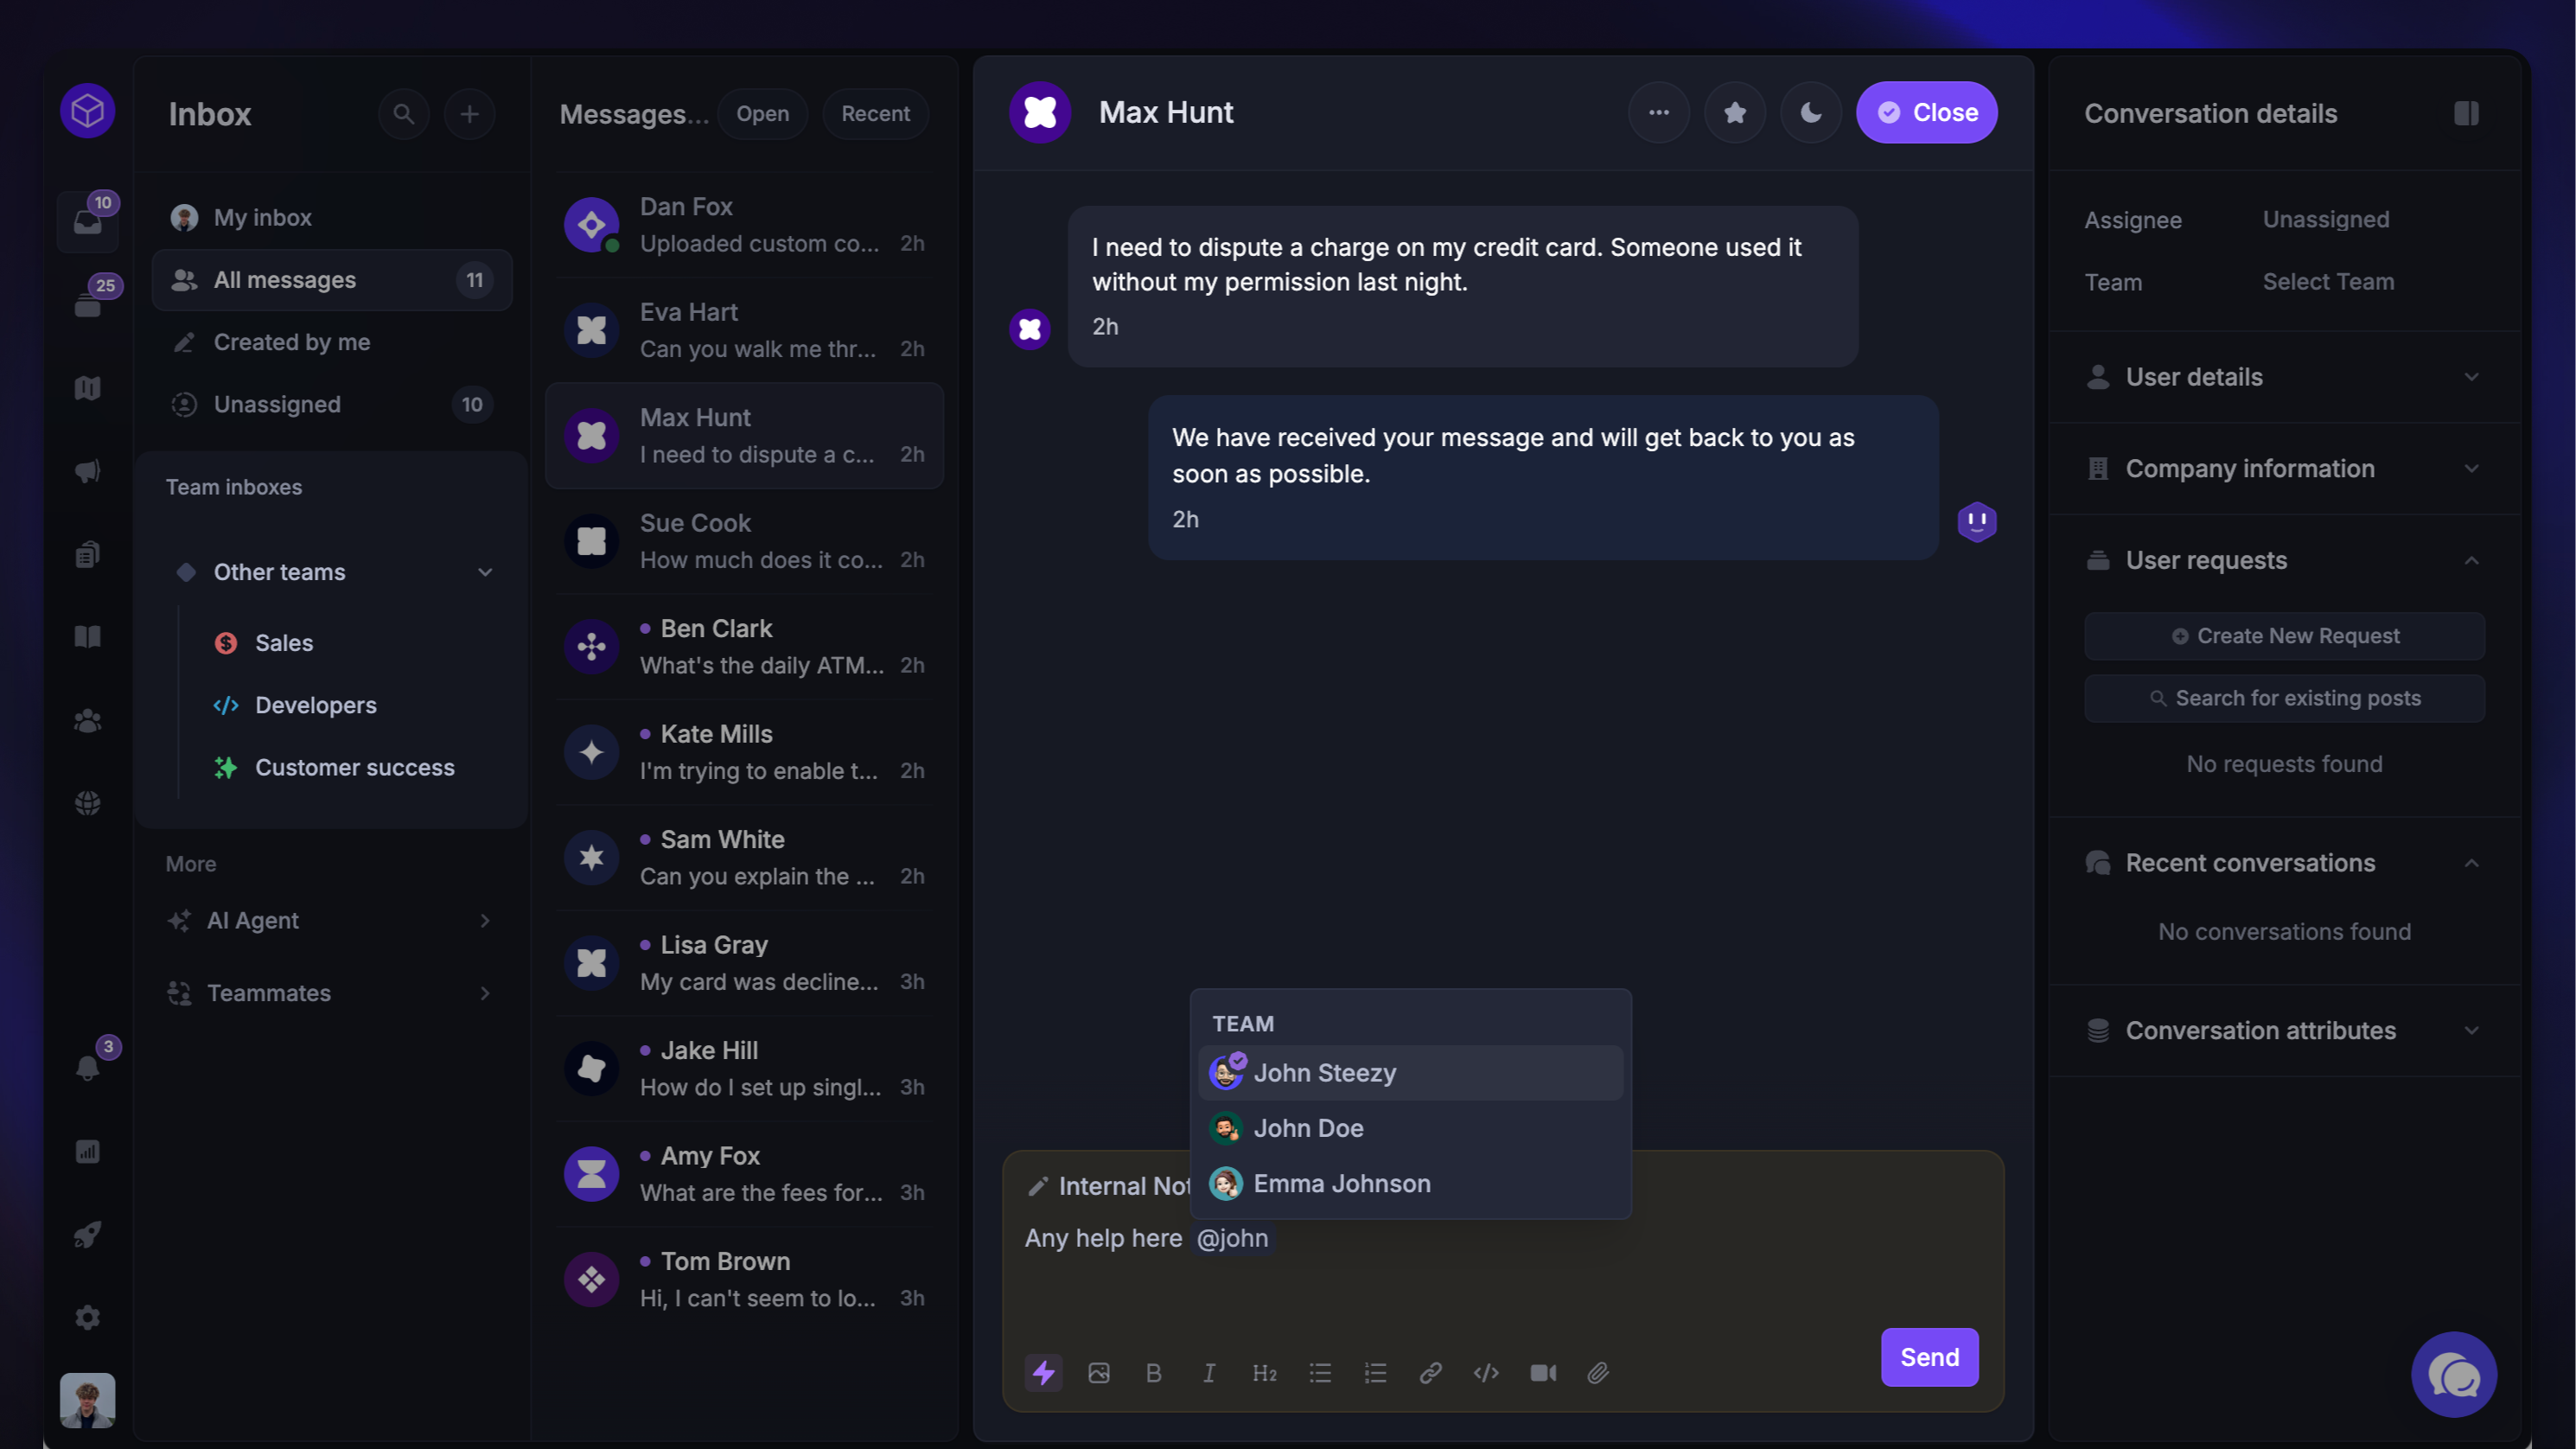Click Create New Request button
Viewport: 2576px width, 1449px height.
pos(2284,636)
